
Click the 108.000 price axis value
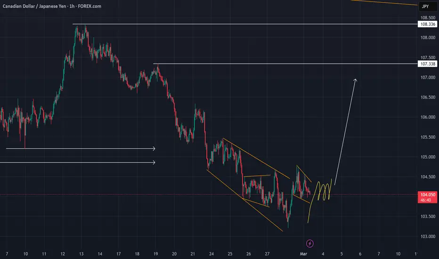click(x=428, y=38)
